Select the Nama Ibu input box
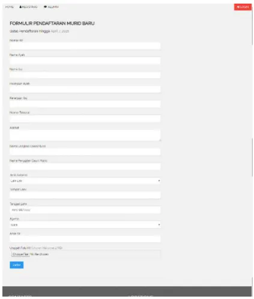This screenshot has height=299, width=254. tap(85, 75)
